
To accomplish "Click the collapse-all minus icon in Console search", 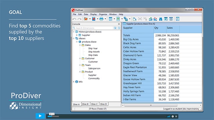I will click(119, 28).
